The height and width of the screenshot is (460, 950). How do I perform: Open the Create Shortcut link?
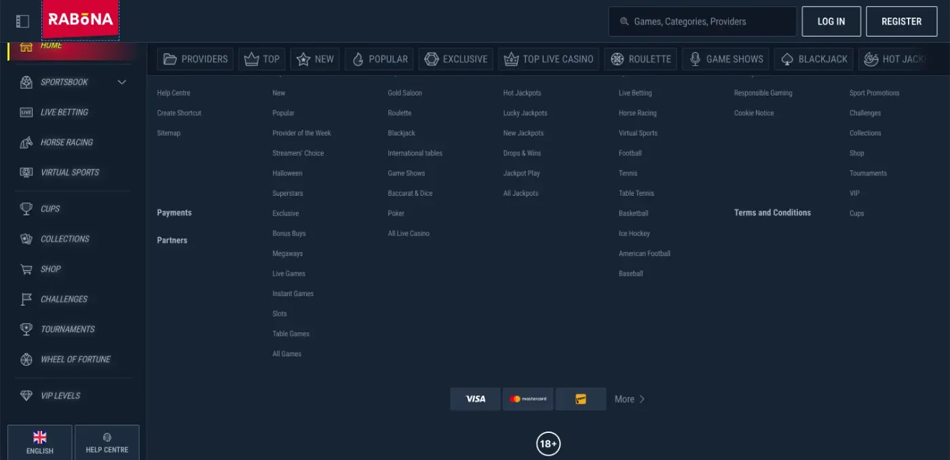pos(179,113)
